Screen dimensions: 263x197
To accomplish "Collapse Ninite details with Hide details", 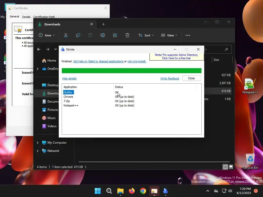I will tap(69, 78).
